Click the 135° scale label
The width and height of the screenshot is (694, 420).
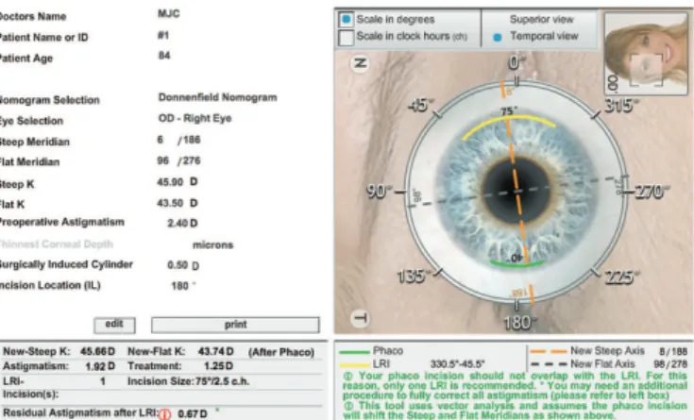414,277
